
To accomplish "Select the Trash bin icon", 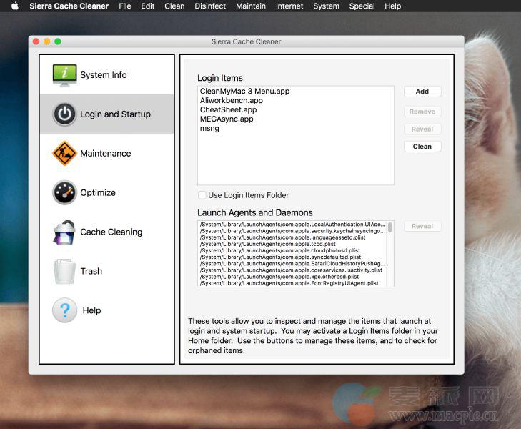I will (64, 271).
